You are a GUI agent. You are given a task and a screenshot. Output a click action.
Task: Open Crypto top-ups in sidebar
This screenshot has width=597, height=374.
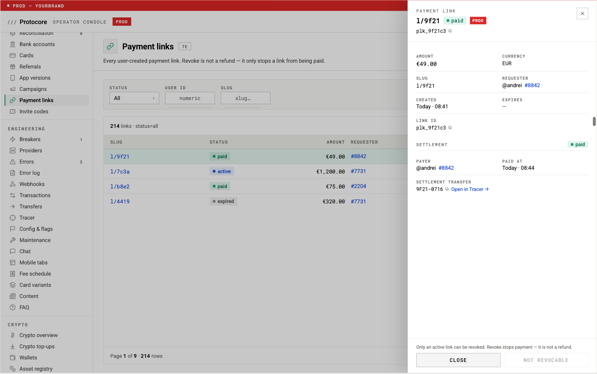[x=47, y=347]
